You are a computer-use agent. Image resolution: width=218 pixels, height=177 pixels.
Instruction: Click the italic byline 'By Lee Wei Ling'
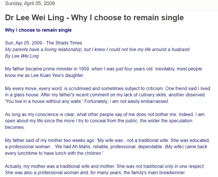[x=22, y=56]
